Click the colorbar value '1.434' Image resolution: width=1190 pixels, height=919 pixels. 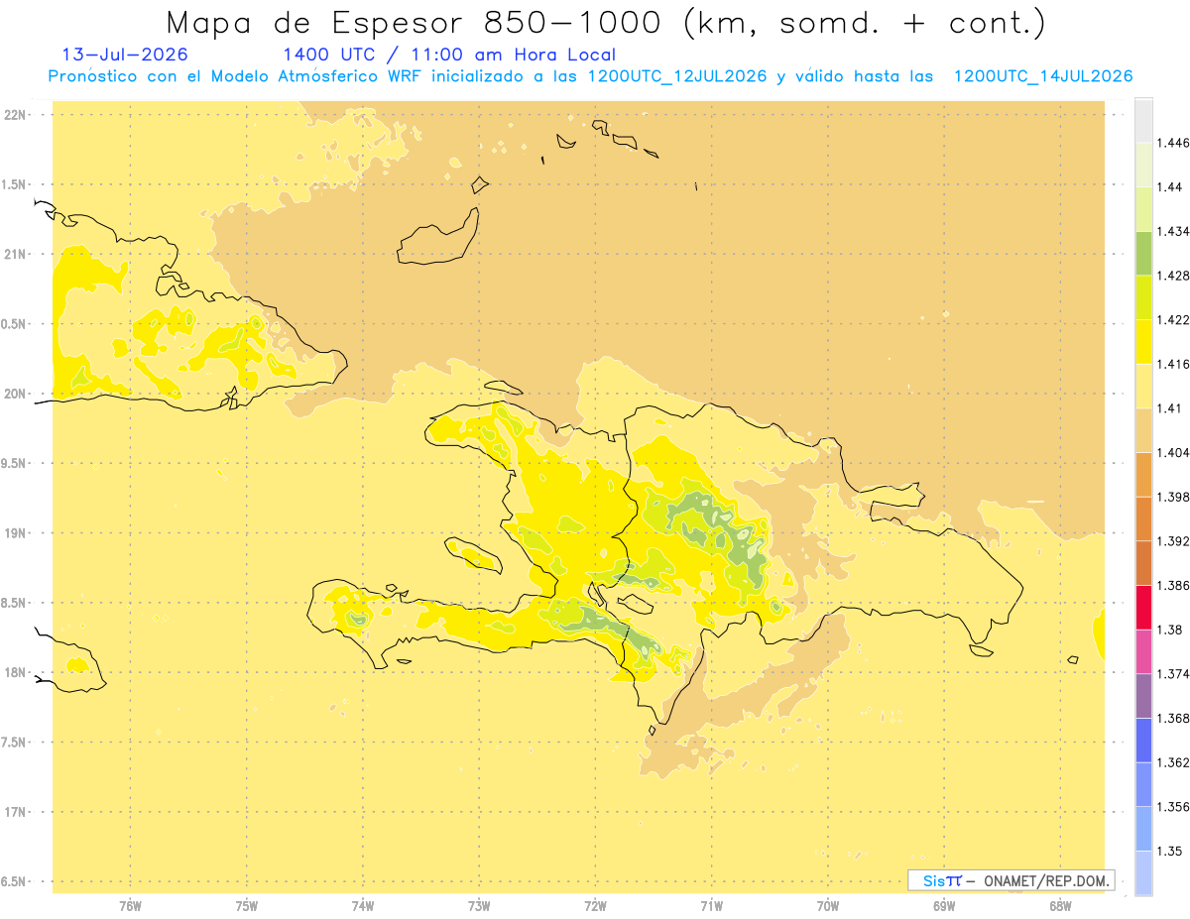point(1173,231)
